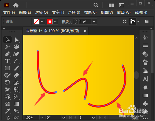The image size is (155, 121).
Task: Open the Arrange Documents icon
Action: click(x=111, y=5)
